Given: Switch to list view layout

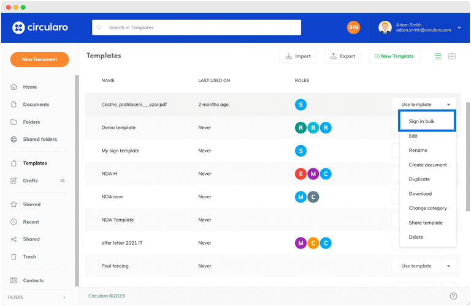Looking at the screenshot, I should 438,56.
